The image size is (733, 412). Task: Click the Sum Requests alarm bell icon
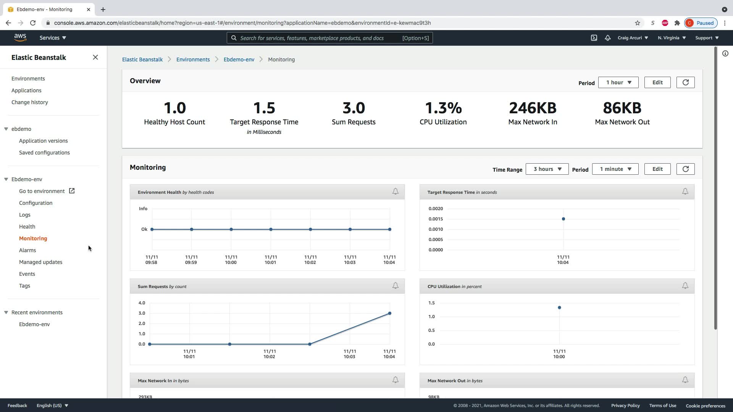coord(395,286)
